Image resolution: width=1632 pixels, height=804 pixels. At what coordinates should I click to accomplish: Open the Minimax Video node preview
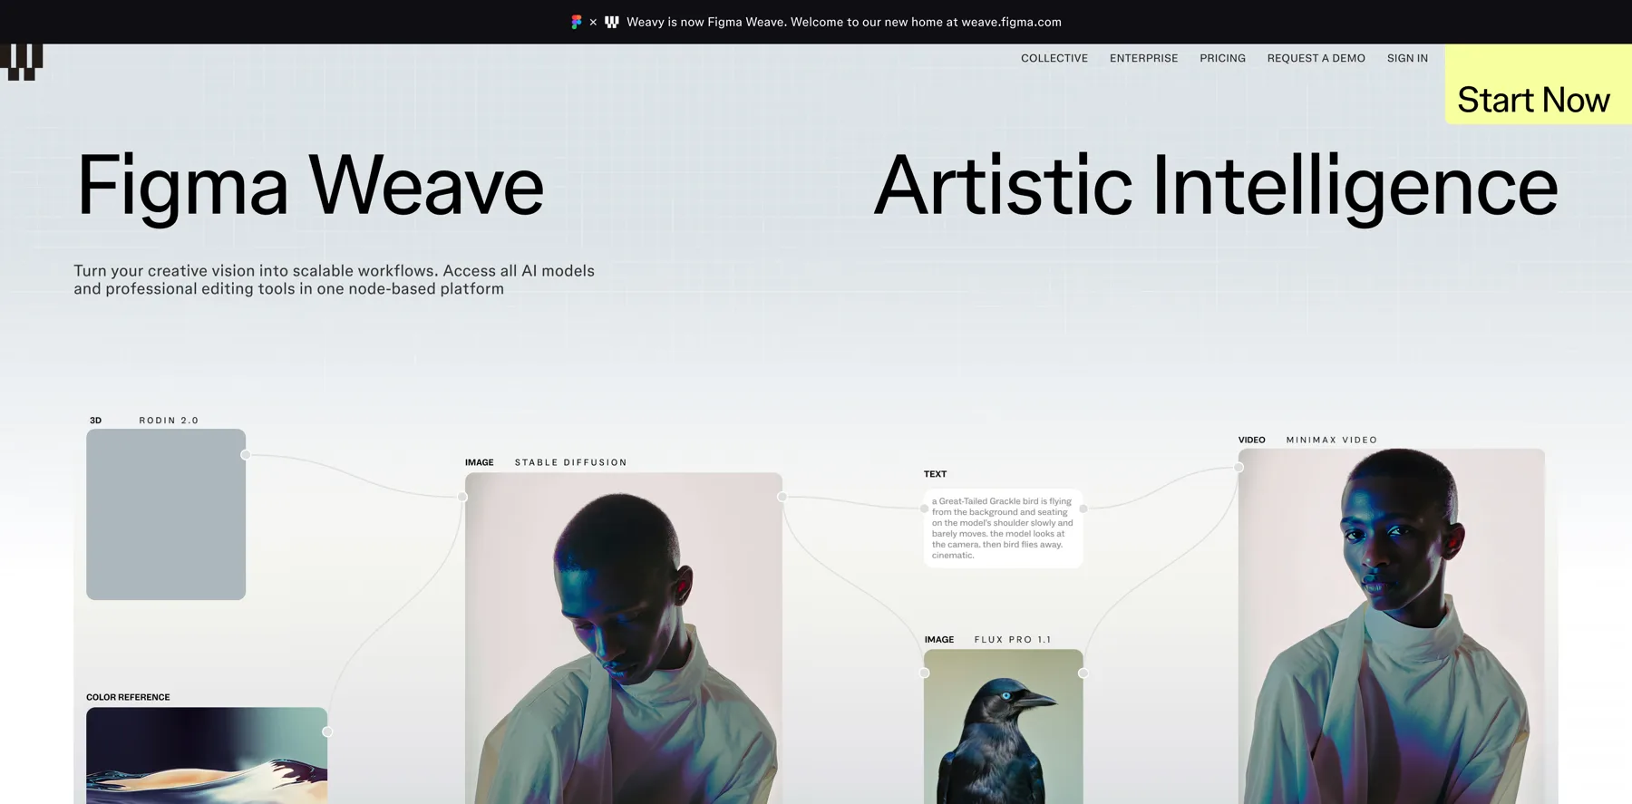[x=1392, y=626]
